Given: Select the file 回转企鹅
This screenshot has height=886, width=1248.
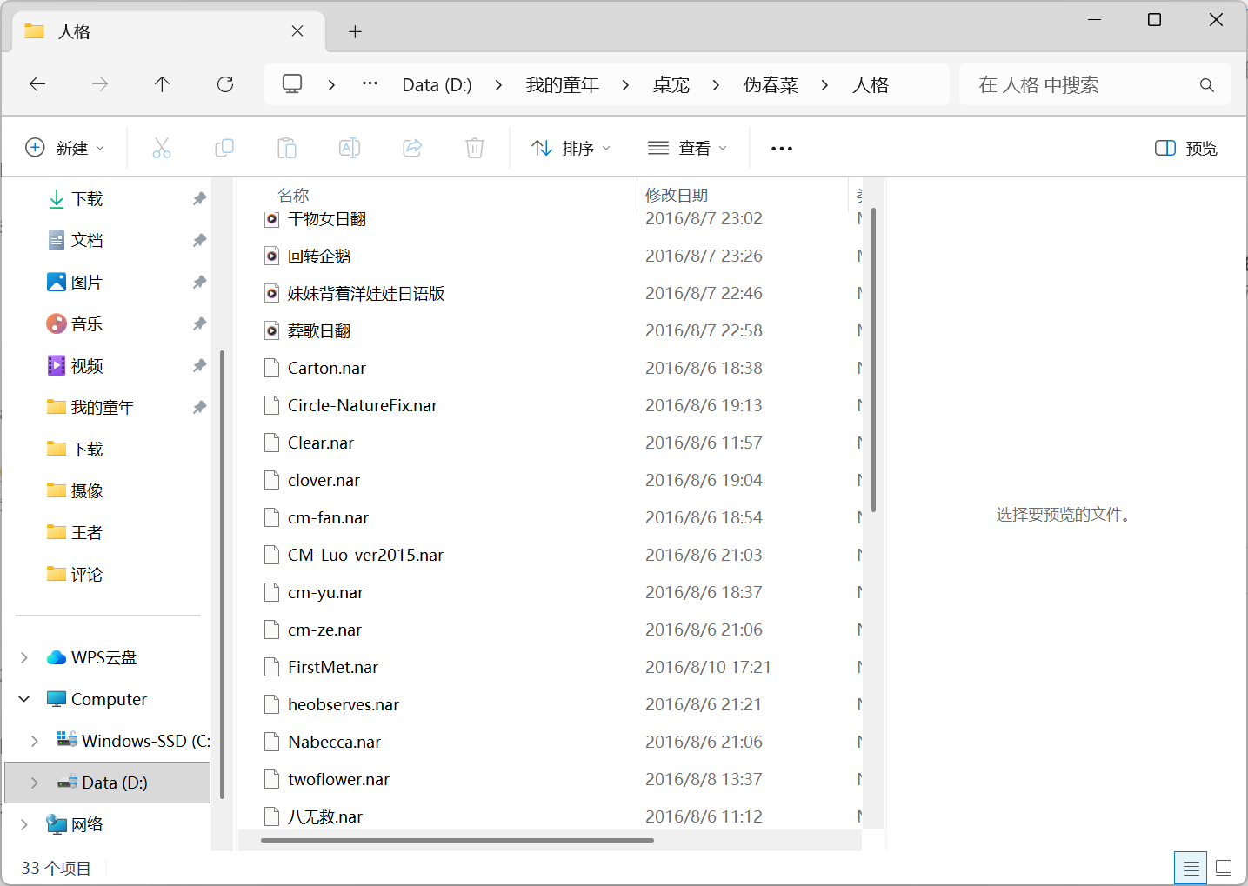Looking at the screenshot, I should (x=319, y=256).
